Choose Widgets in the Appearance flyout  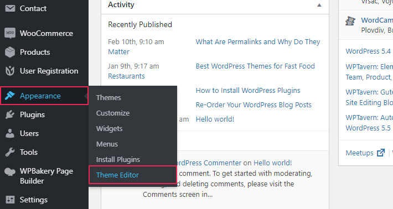(x=109, y=129)
